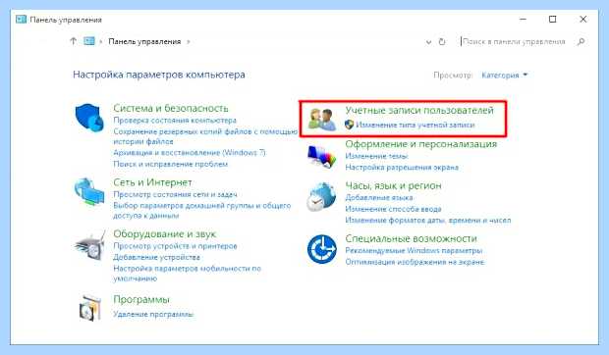Open the Hardware and Sound printer icon

point(90,246)
